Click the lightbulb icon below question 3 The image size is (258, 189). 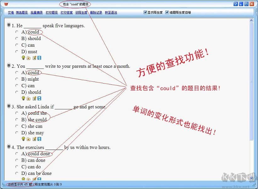tap(23, 139)
